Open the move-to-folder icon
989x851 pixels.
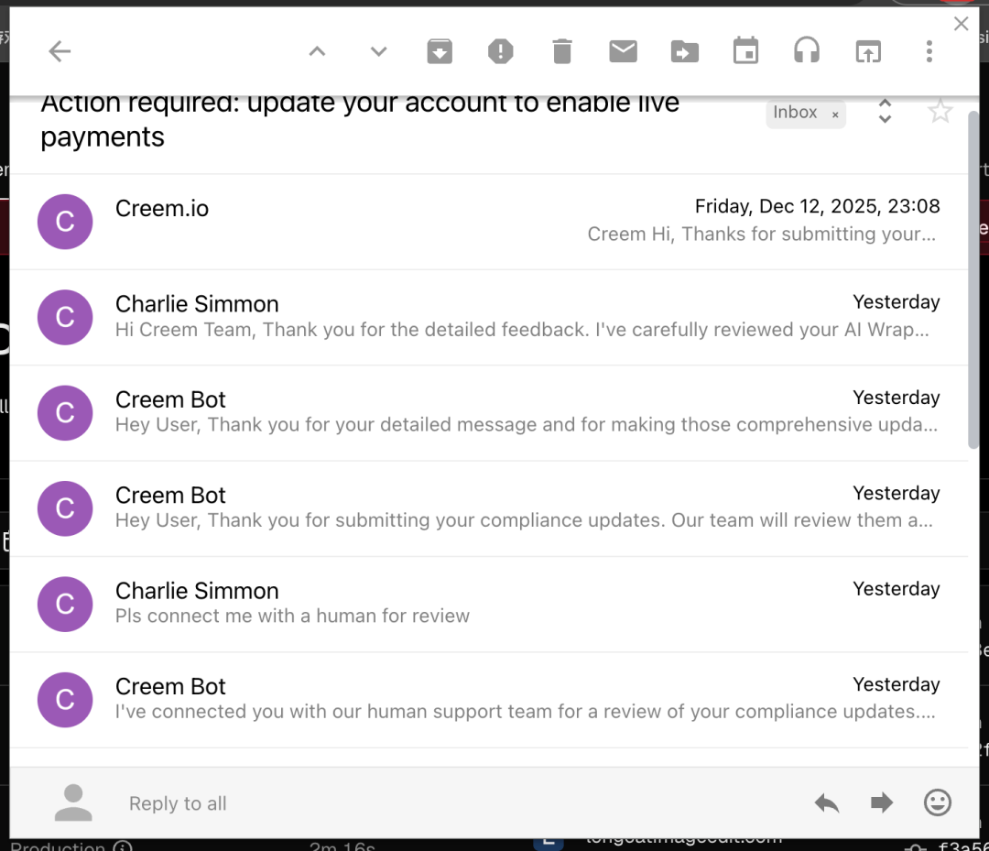tap(684, 51)
